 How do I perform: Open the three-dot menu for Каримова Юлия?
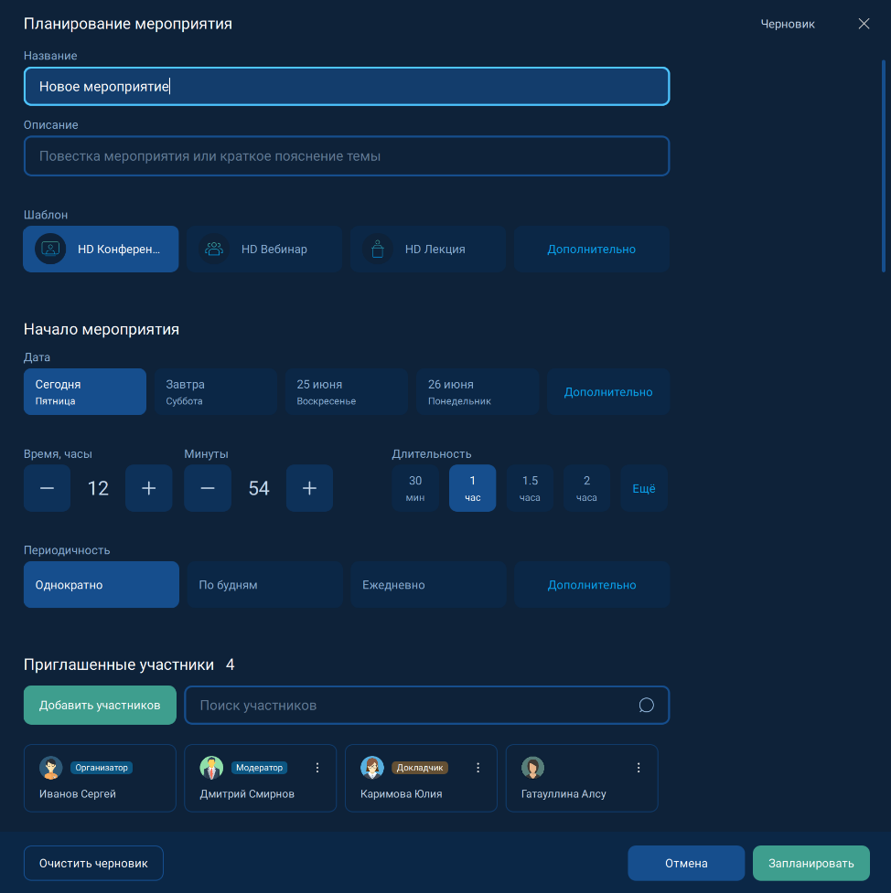[478, 768]
